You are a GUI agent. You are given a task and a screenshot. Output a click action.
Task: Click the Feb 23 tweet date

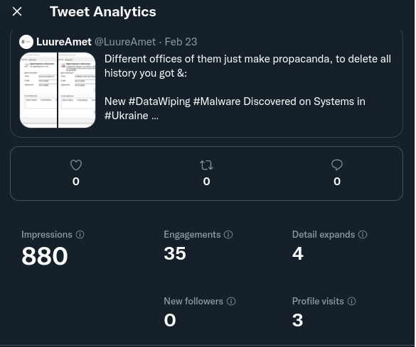point(181,42)
